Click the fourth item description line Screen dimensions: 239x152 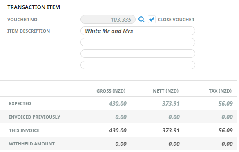[x=138, y=65]
